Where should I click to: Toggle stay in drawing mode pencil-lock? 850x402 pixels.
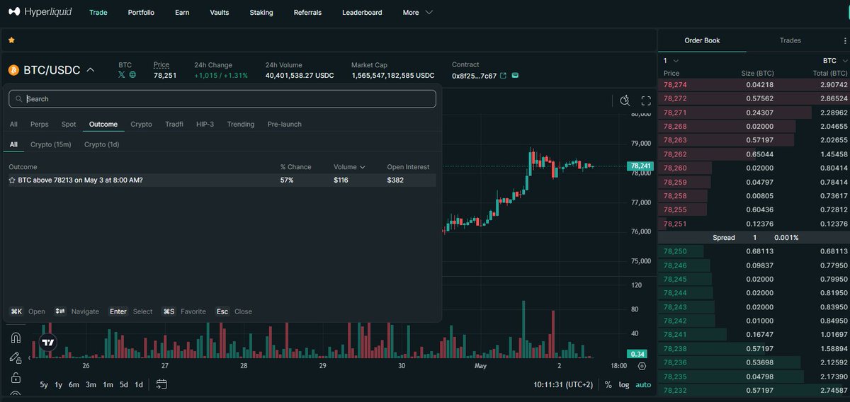[x=16, y=357]
